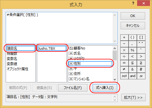The width and height of the screenshot is (152, 108).
Task: Select 変数値 in the category list
Action: click(x=21, y=64)
